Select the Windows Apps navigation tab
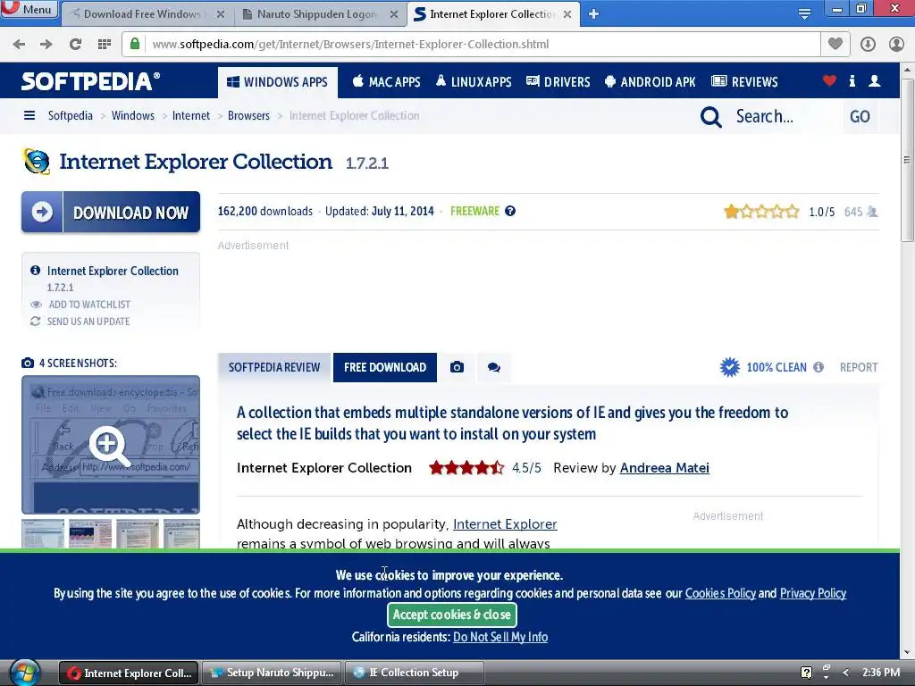Image resolution: width=915 pixels, height=686 pixels. click(277, 82)
